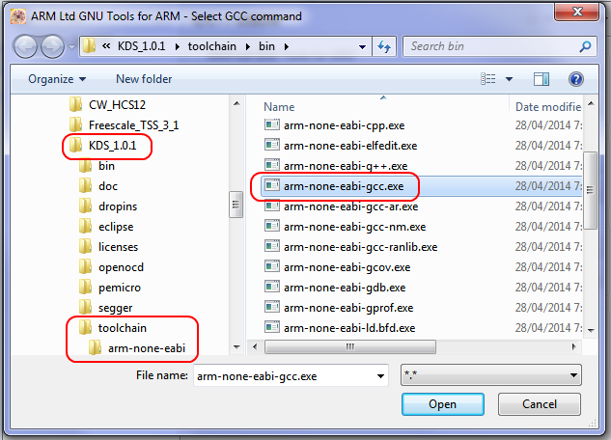Click the folder tree scroll-down arrow
Image resolution: width=611 pixels, height=440 pixels.
[236, 347]
